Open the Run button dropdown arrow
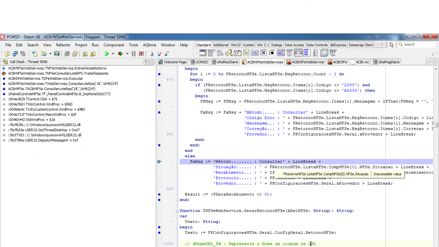The height and width of the screenshot is (247, 439). (x=113, y=54)
